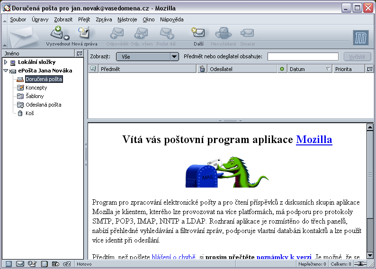
Task: Open the Okno menu
Action: tap(148, 19)
